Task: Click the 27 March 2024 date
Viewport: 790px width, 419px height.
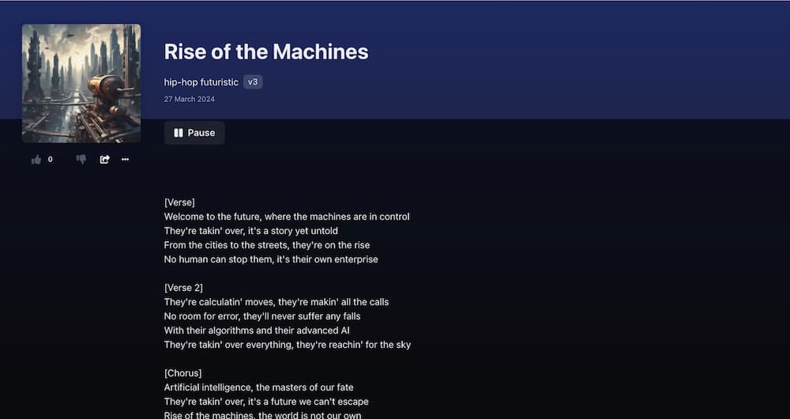Action: coord(190,99)
